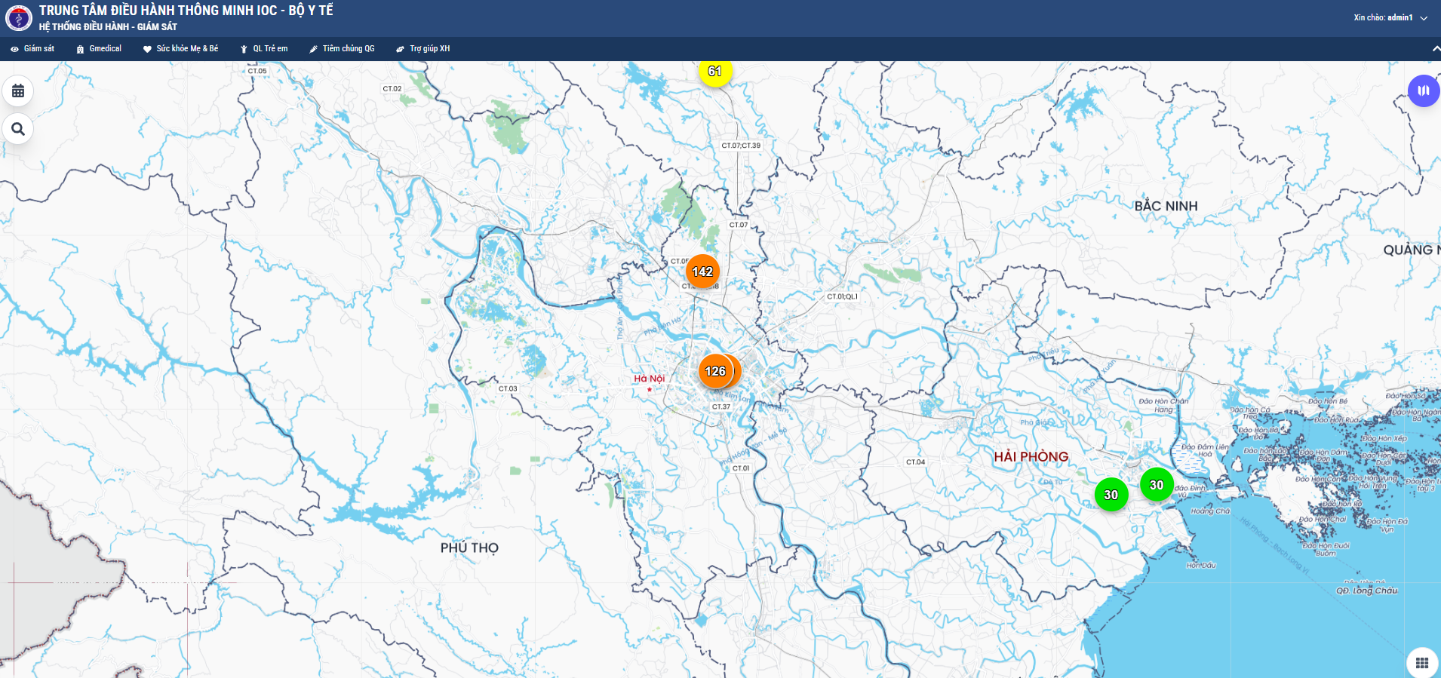This screenshot has height=678, width=1441.
Task: Open the Xin chào: admin1 account menu
Action: [1383, 17]
